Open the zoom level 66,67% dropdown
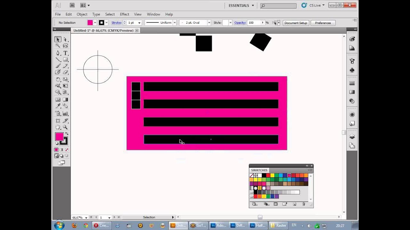 (86, 218)
